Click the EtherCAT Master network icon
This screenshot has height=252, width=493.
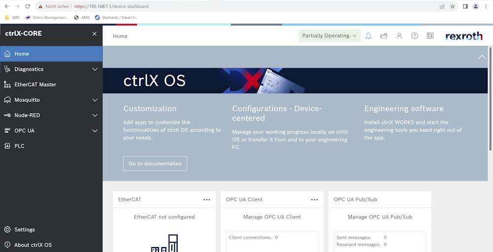(x=7, y=85)
